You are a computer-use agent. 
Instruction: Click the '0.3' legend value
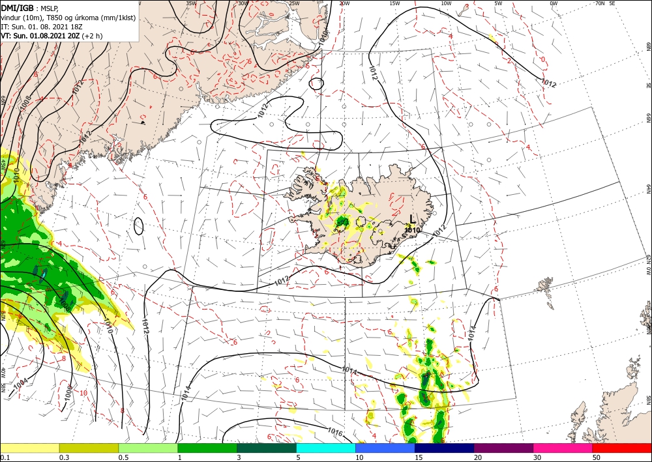coord(64,457)
